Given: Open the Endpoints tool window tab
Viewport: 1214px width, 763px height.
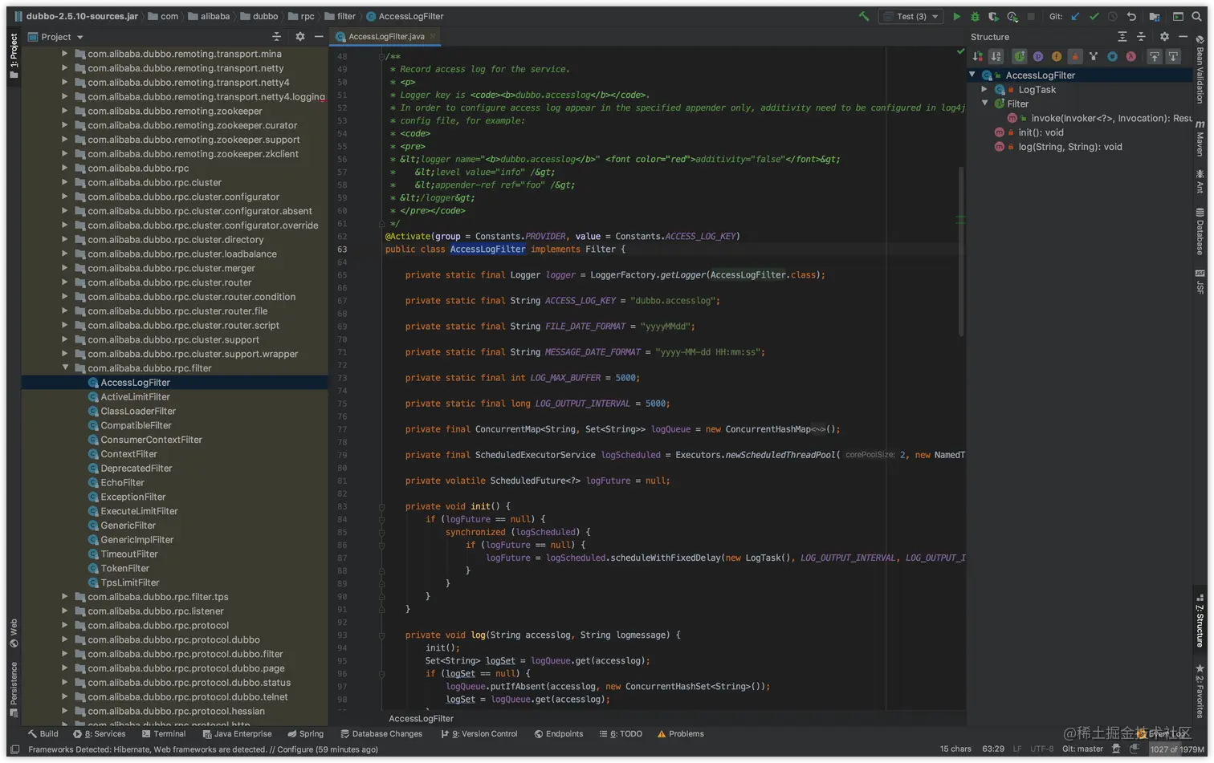Looking at the screenshot, I should coord(559,733).
